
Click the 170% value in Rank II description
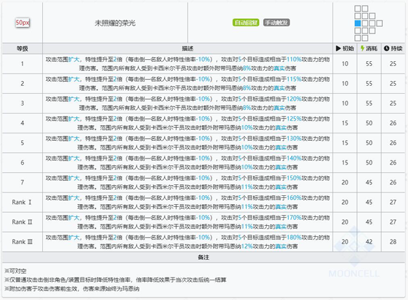[x=294, y=218]
